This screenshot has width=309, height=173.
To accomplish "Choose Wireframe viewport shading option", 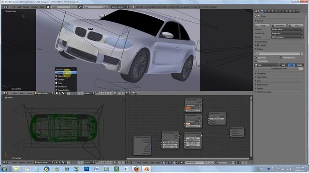I will (66, 86).
